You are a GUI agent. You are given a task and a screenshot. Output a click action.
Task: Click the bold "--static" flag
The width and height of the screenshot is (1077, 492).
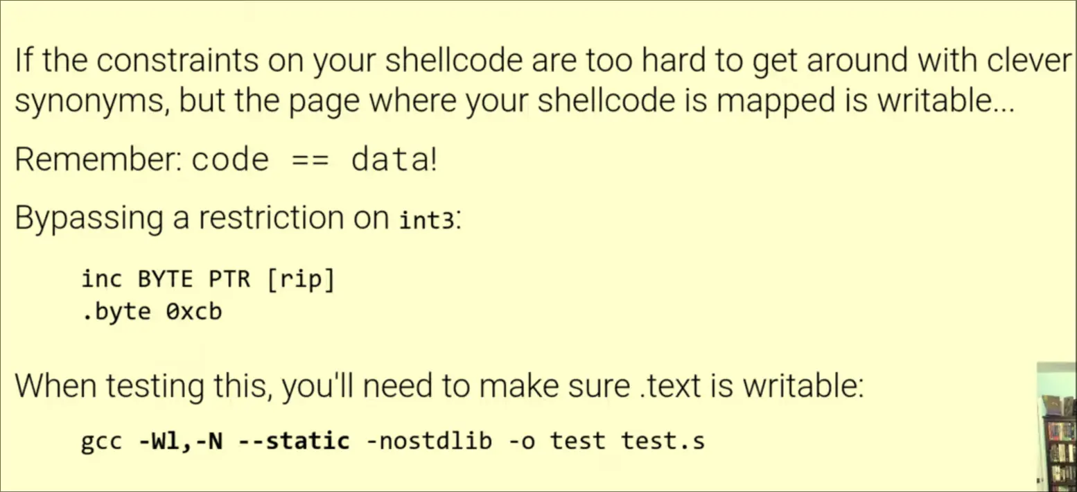tap(294, 440)
